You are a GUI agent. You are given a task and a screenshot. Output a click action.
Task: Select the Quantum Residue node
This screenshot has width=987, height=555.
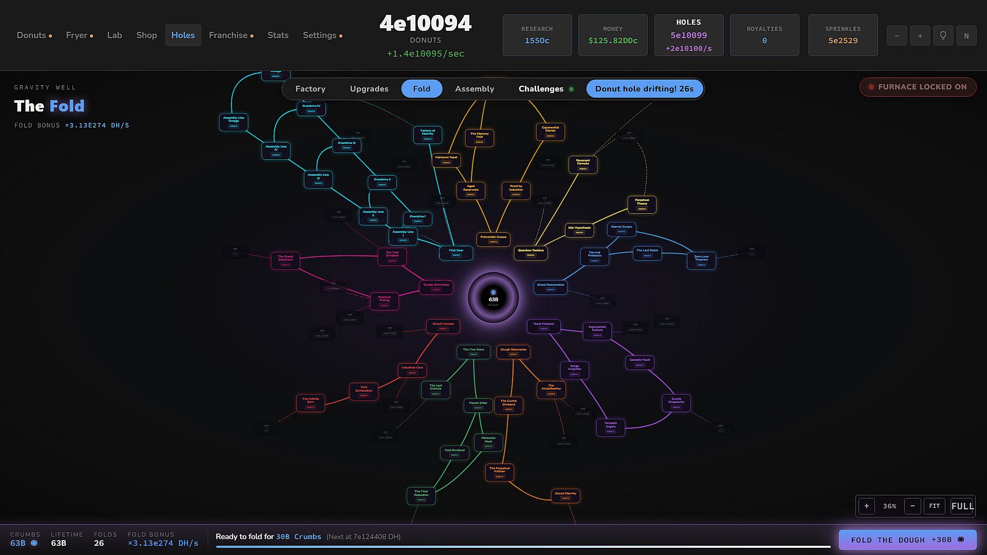pyautogui.click(x=531, y=253)
